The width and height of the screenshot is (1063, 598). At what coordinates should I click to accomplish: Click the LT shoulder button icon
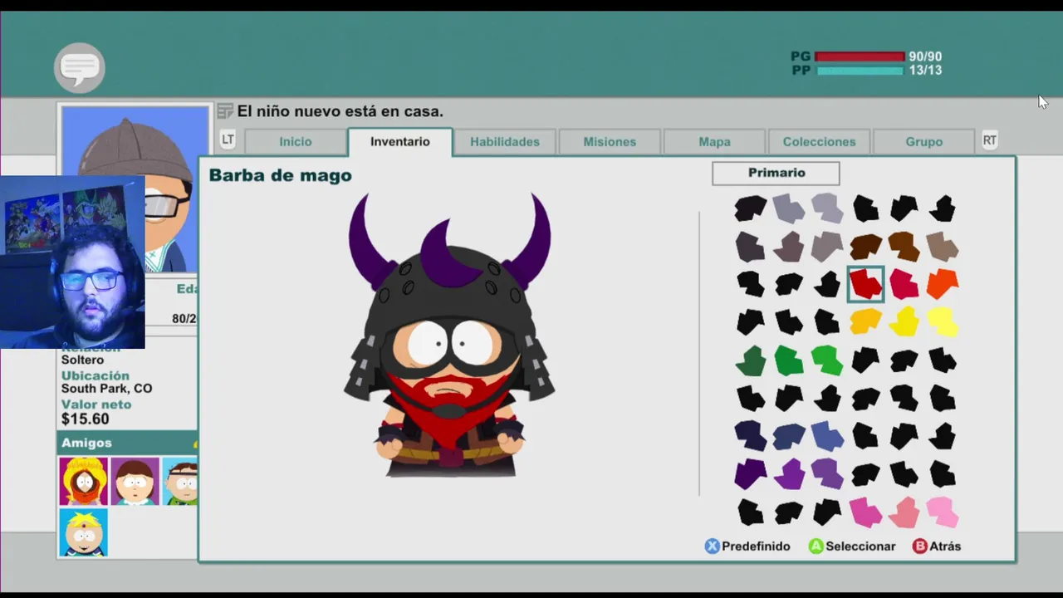tap(228, 140)
